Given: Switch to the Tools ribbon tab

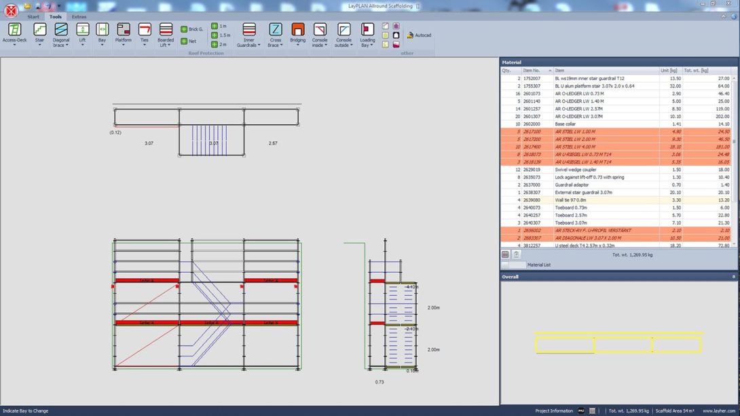Looking at the screenshot, I should coord(55,16).
